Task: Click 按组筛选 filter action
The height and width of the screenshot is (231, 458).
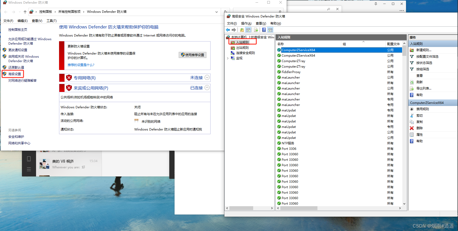Action: tap(422, 69)
